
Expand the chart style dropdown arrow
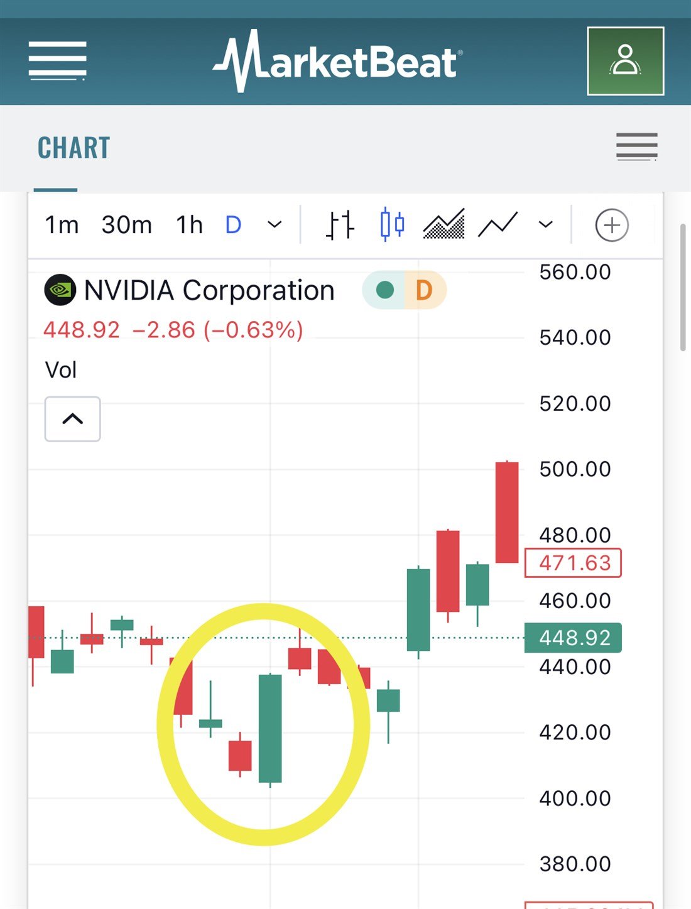coord(545,225)
